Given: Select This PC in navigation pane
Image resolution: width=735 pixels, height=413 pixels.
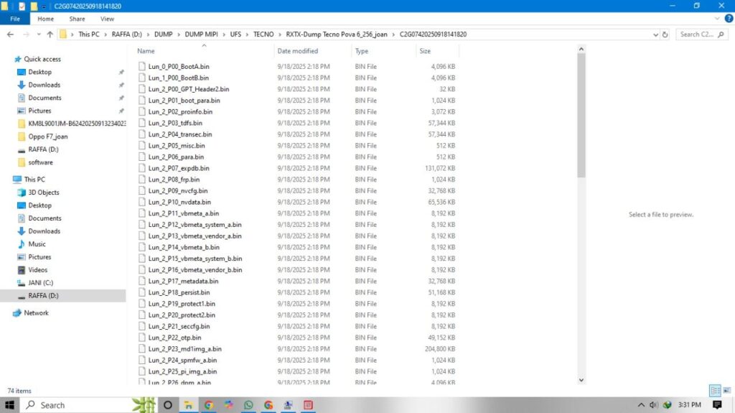Looking at the screenshot, I should pos(34,180).
